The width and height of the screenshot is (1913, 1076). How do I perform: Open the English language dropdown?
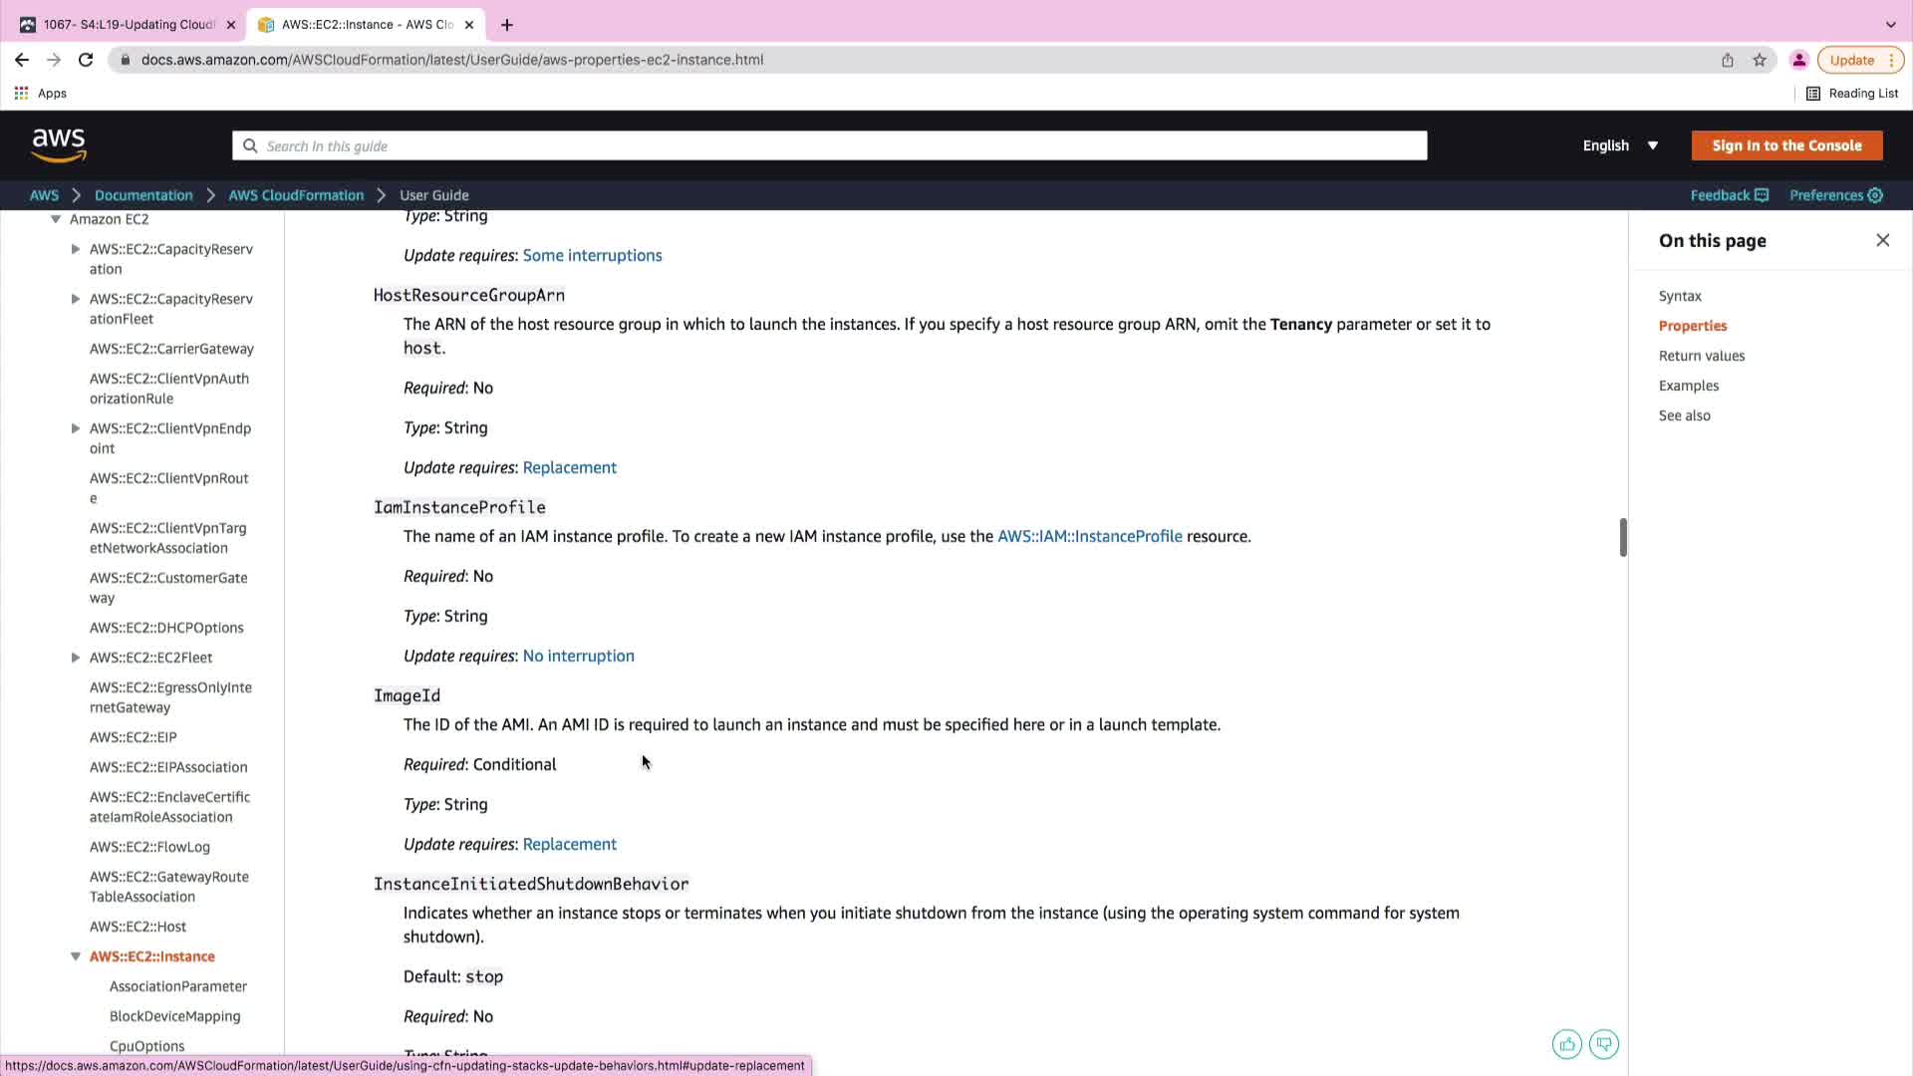click(1620, 145)
